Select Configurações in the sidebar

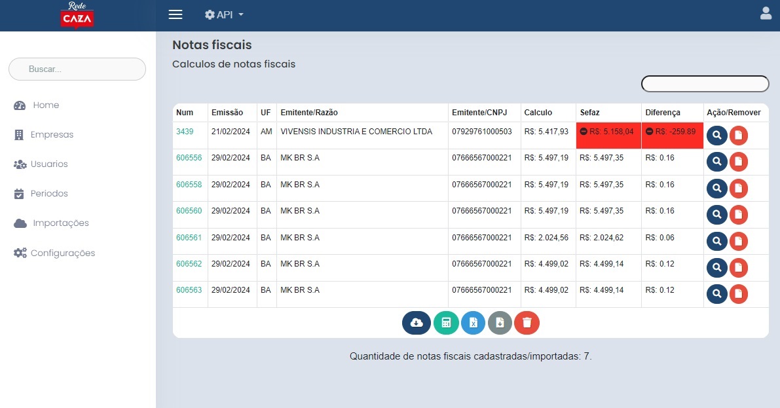click(62, 253)
